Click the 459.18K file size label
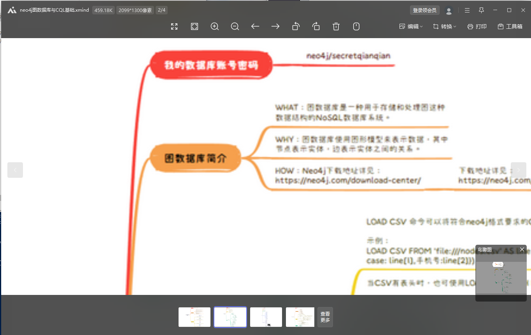This screenshot has height=335, width=531. coord(103,10)
